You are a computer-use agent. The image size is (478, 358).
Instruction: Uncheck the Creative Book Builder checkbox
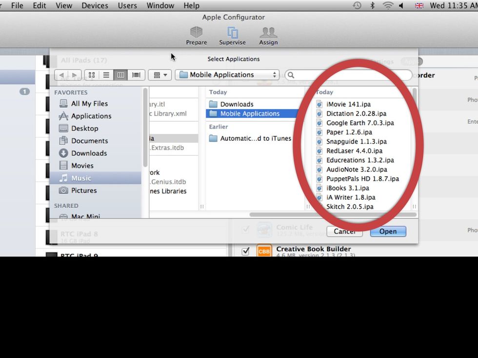[245, 251]
